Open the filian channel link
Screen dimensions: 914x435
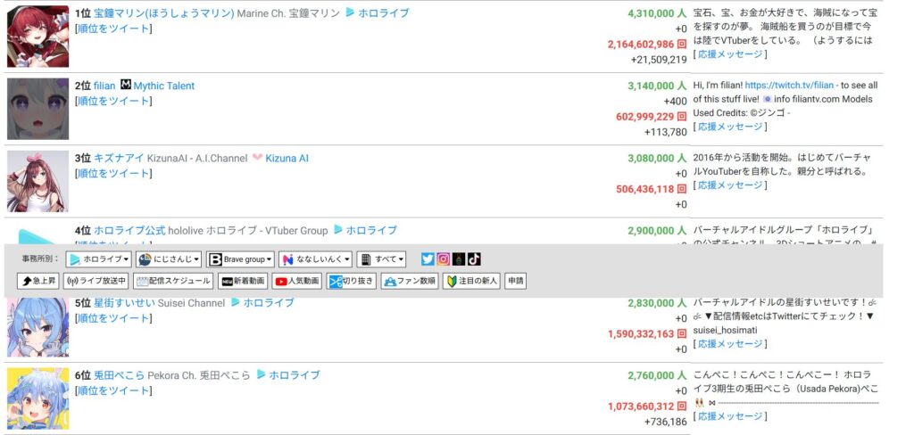tap(104, 86)
